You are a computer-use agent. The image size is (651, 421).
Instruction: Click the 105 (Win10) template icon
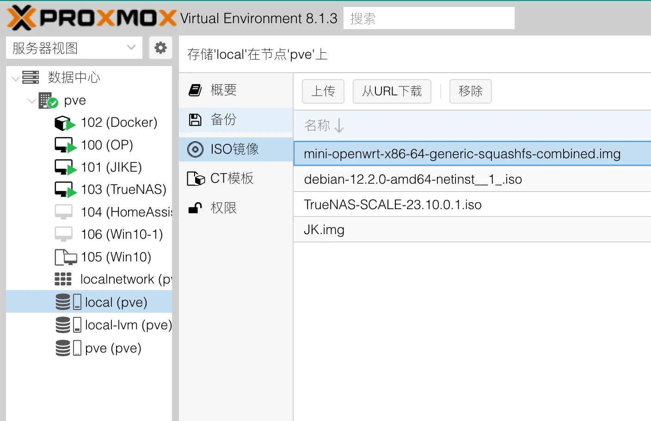[66, 257]
